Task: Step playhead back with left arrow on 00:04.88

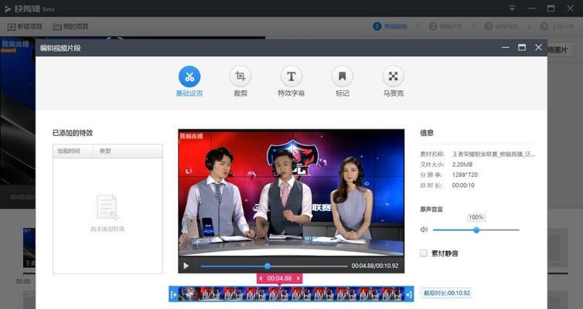Action: click(261, 278)
